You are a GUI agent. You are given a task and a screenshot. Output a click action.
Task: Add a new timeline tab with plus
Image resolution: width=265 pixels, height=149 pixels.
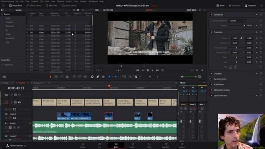coord(49,83)
